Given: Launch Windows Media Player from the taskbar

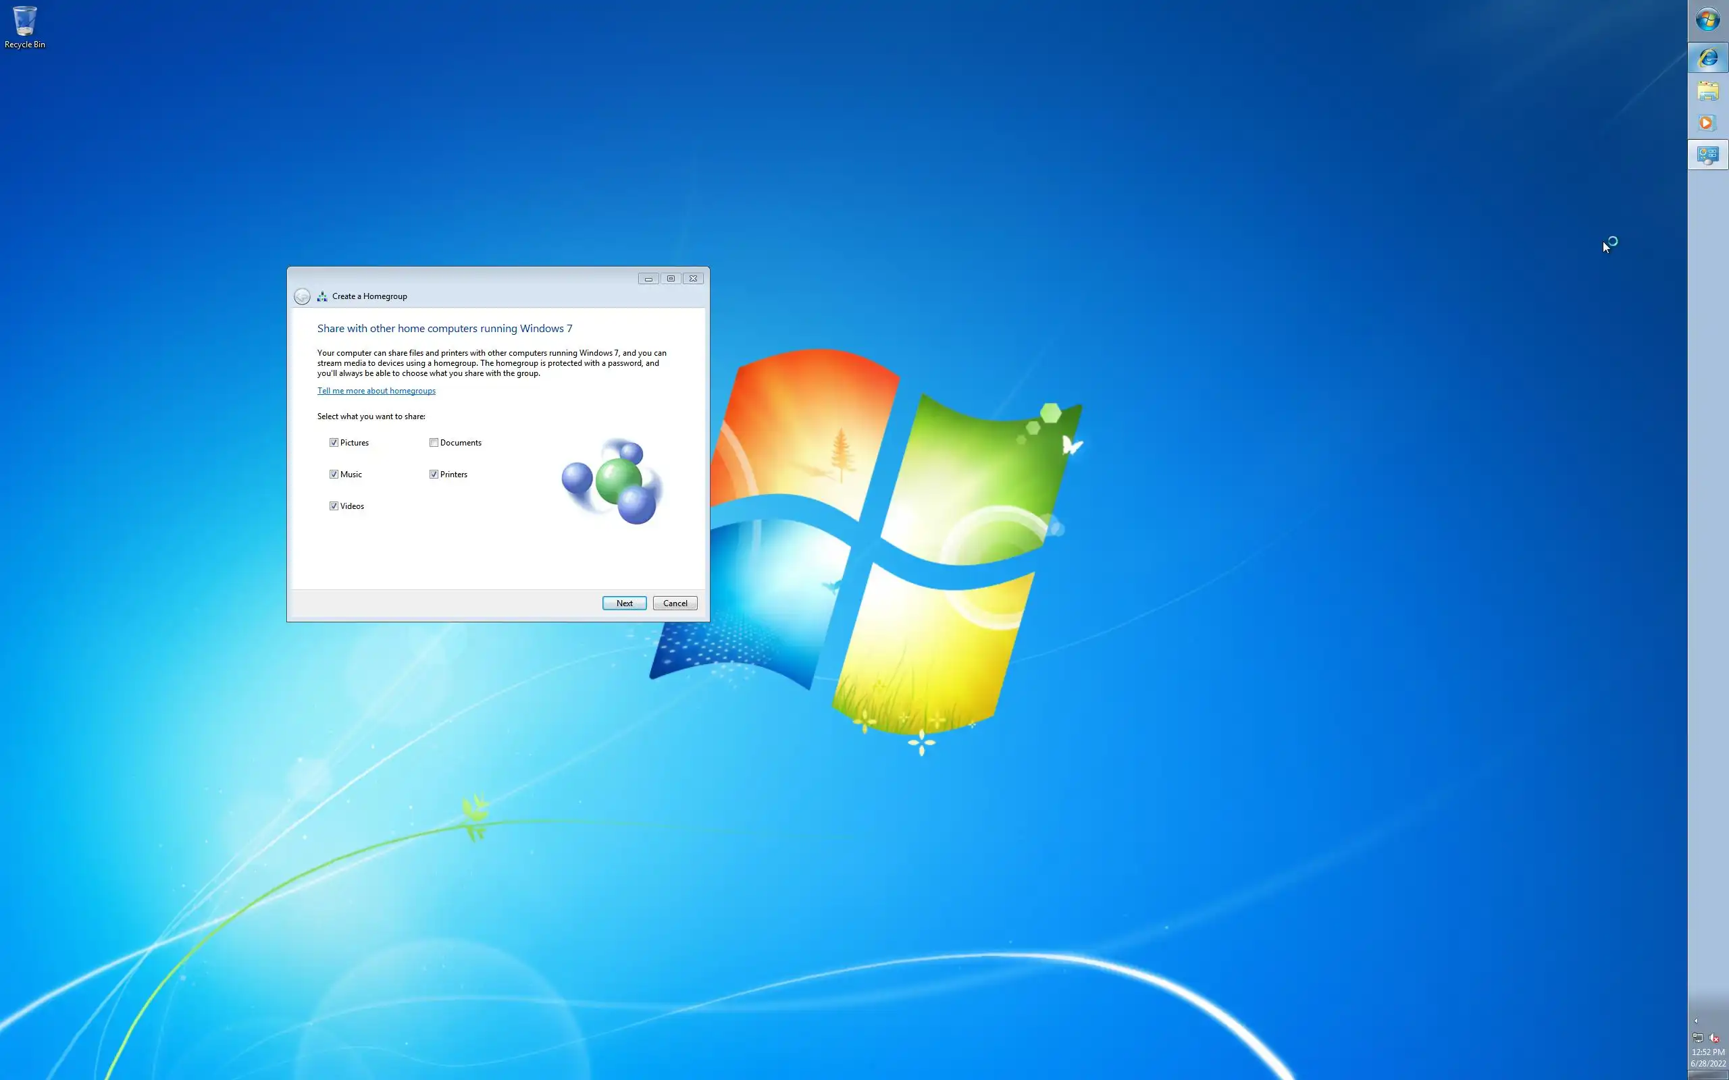Looking at the screenshot, I should pos(1707,123).
